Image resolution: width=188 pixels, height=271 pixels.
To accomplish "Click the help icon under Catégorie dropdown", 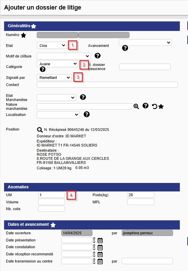I will (x=42, y=69).
